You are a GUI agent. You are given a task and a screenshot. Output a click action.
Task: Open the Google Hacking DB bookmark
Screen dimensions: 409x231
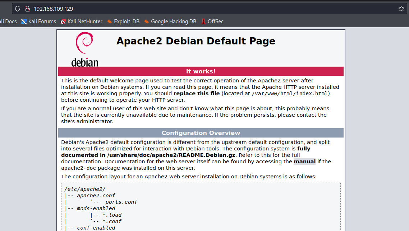tap(170, 21)
